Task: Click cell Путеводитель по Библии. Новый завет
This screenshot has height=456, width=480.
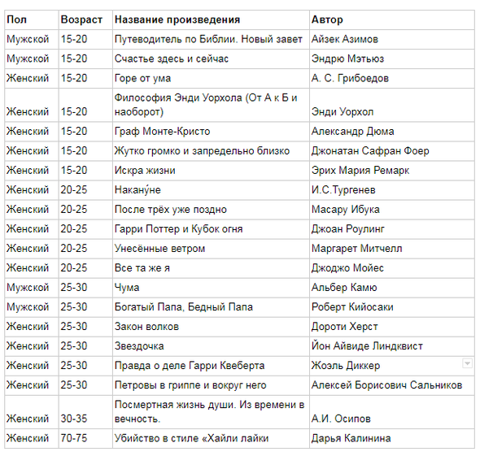Action: pos(211,40)
